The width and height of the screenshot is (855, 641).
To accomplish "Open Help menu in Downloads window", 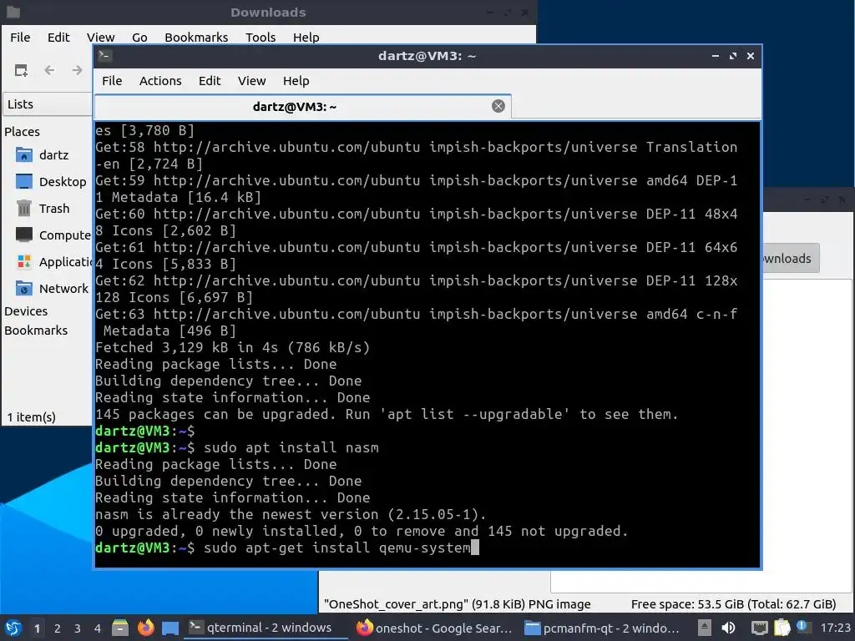I will (x=306, y=38).
